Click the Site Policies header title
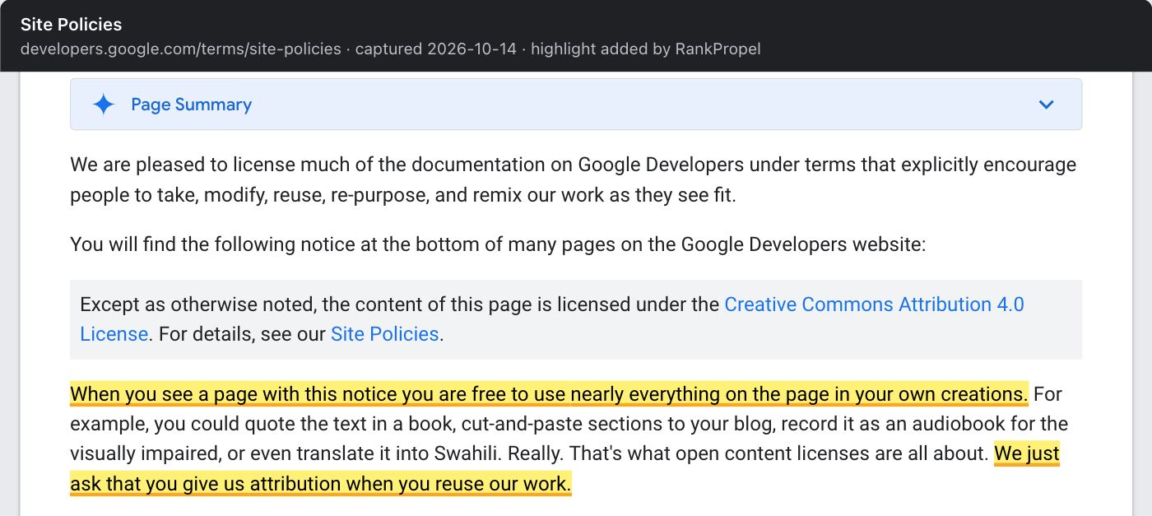This screenshot has height=516, width=1152. (71, 24)
